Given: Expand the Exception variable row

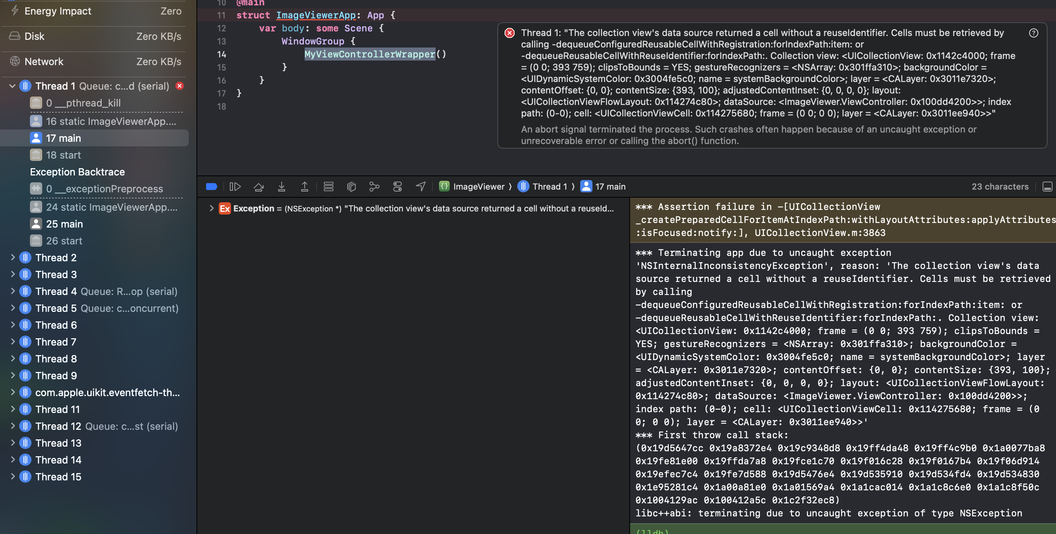Looking at the screenshot, I should (x=211, y=208).
